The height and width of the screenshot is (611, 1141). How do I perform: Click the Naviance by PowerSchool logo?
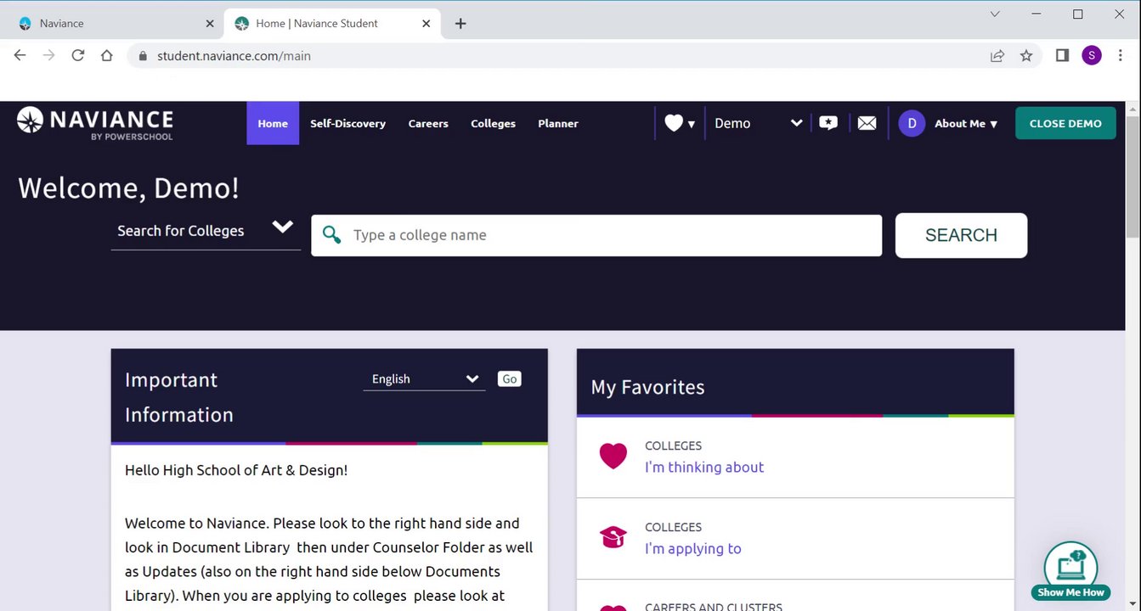point(95,123)
